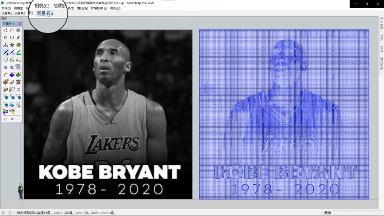Click the flag-shaped outline tool icon
This screenshot has height=216, width=384.
click(12, 38)
